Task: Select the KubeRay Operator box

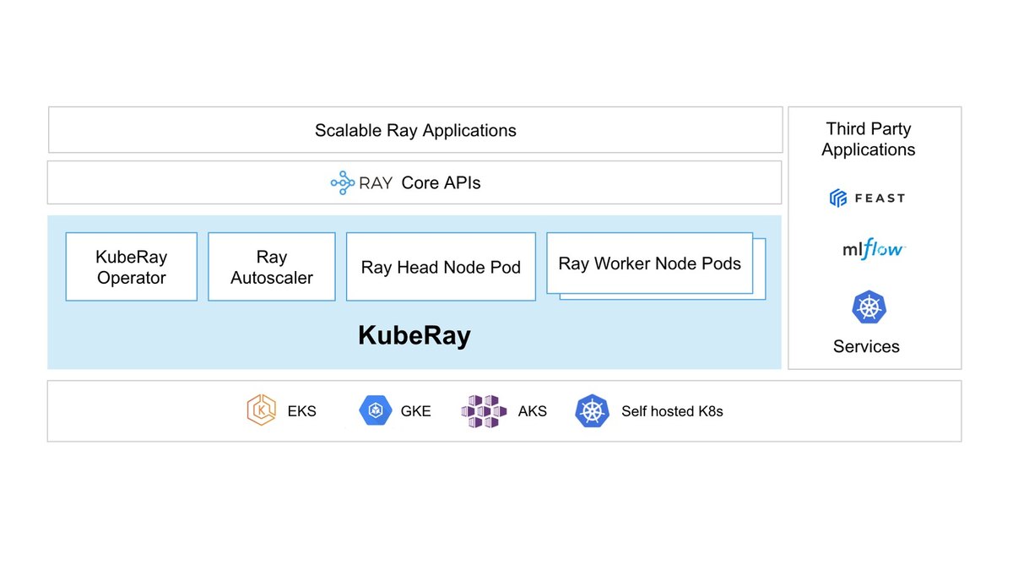Action: click(x=132, y=267)
